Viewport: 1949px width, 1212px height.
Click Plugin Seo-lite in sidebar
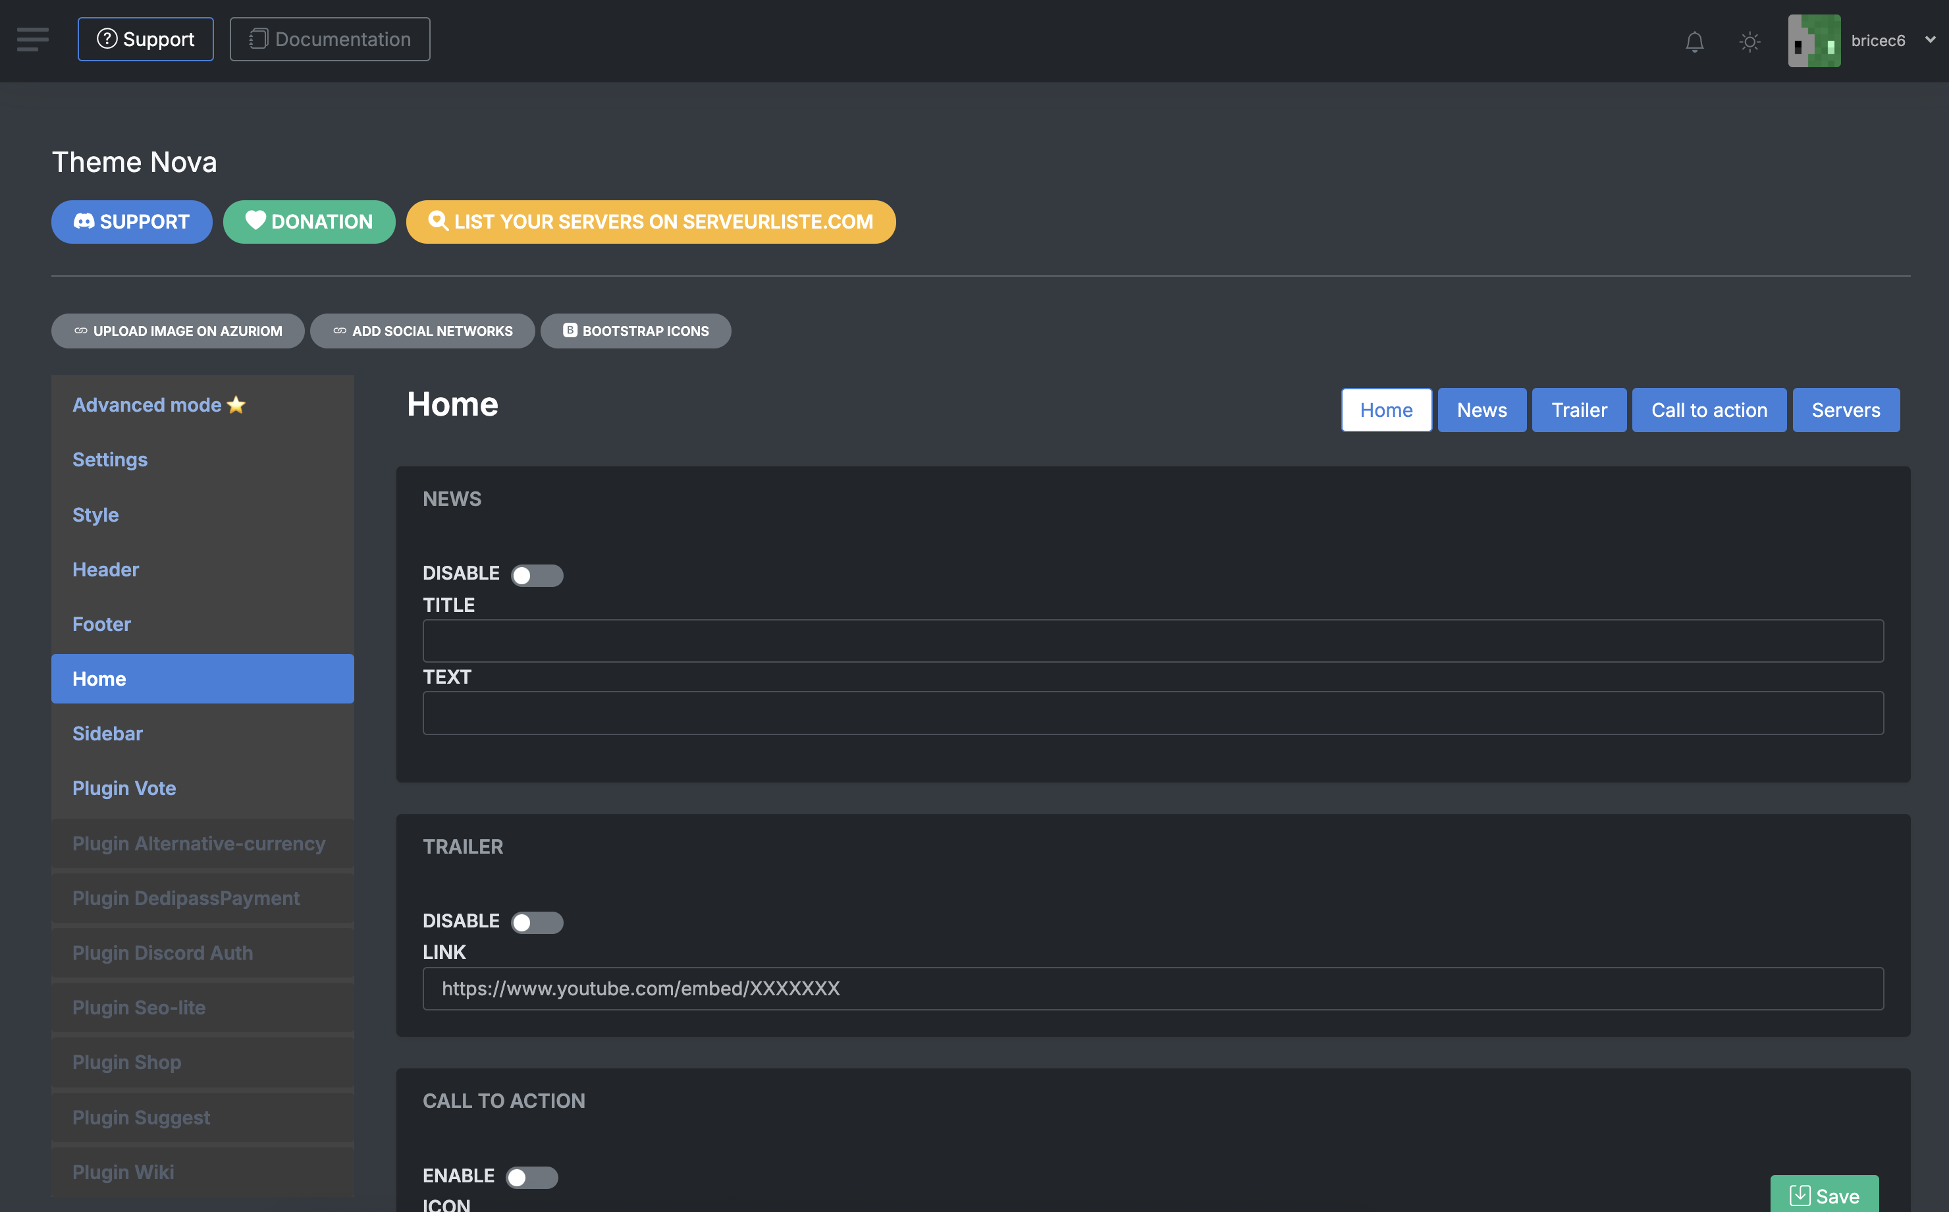click(x=203, y=1008)
